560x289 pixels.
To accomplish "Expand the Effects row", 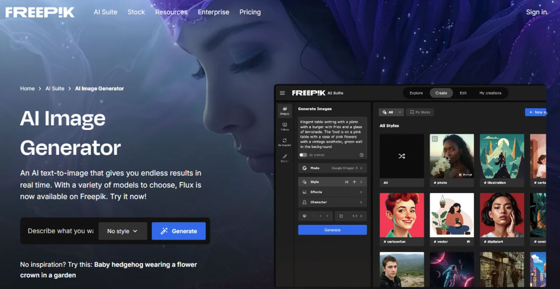I will pos(332,192).
